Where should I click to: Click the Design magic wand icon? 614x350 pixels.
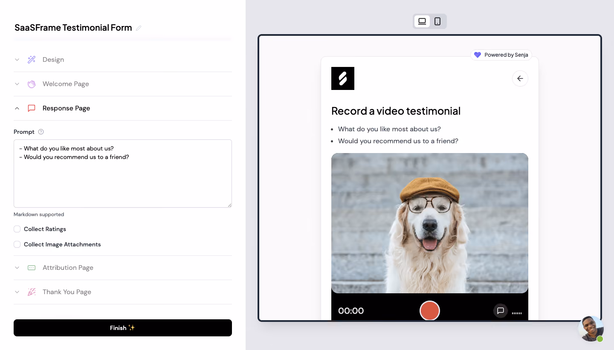click(x=32, y=60)
